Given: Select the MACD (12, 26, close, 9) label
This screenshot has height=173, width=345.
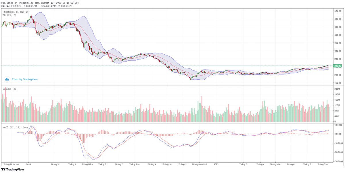Looking at the screenshot, I should pyautogui.click(x=18, y=127).
